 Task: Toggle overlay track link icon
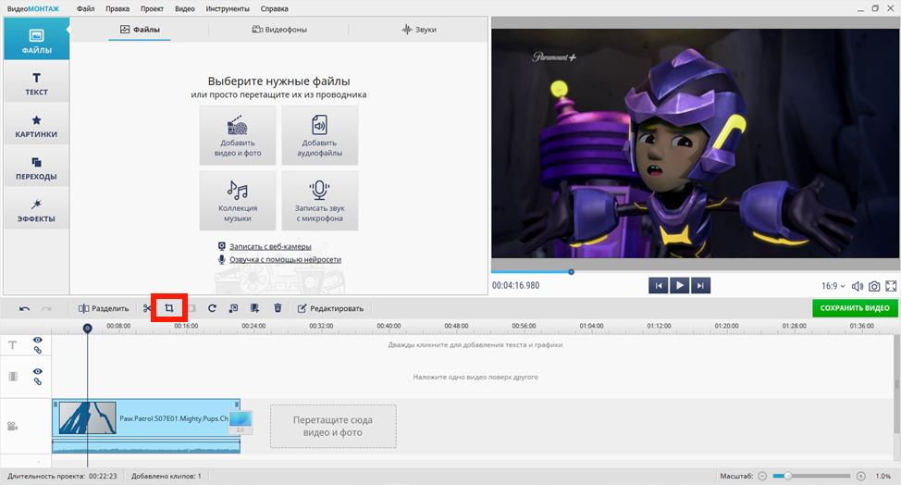37,381
